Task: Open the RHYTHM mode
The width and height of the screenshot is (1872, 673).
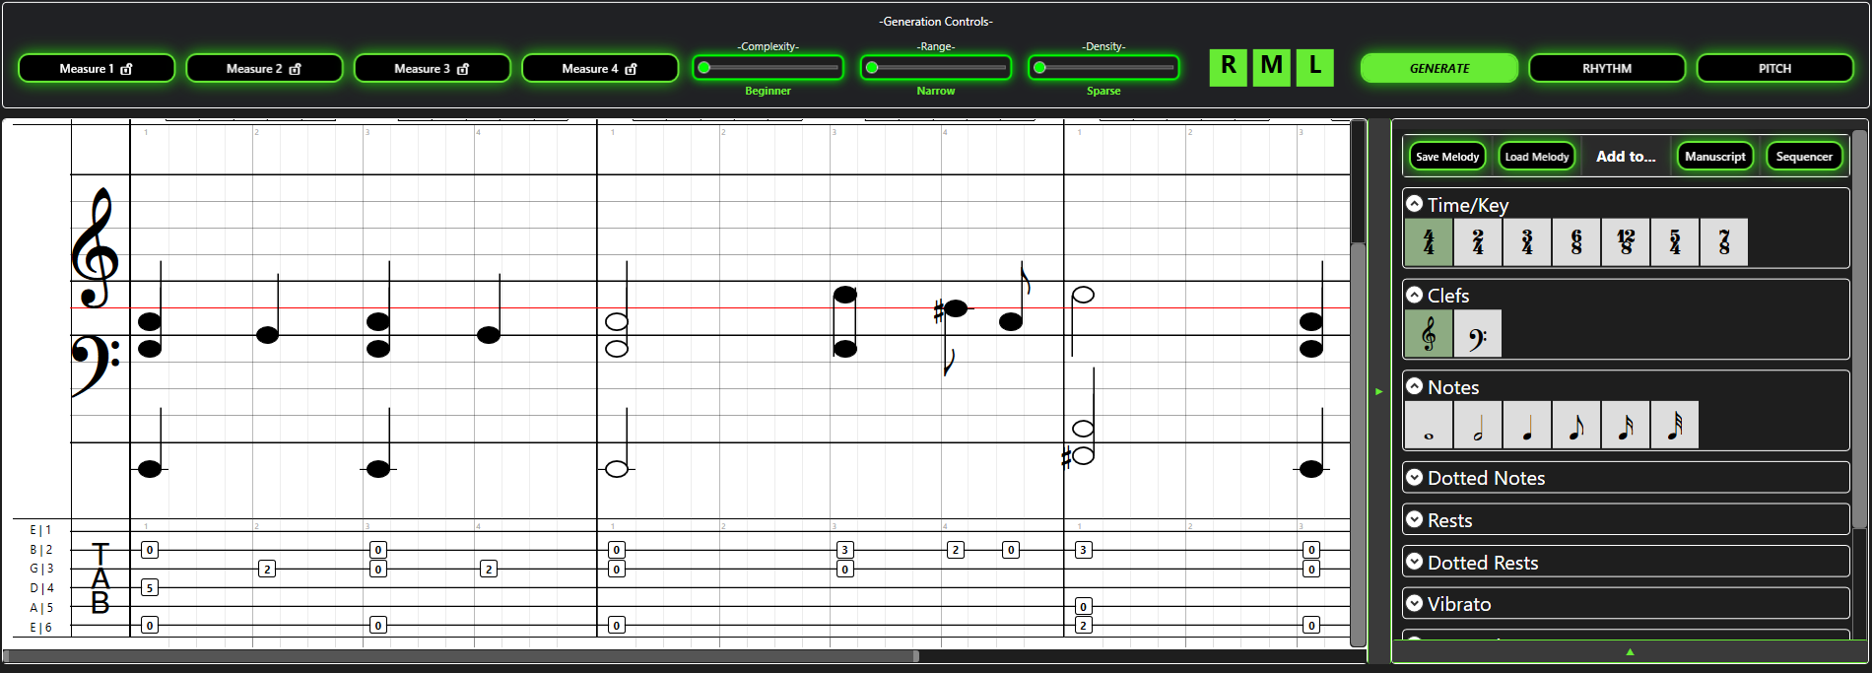Action: click(x=1607, y=68)
